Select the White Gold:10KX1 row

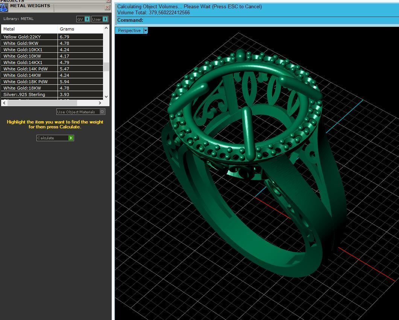click(x=52, y=49)
